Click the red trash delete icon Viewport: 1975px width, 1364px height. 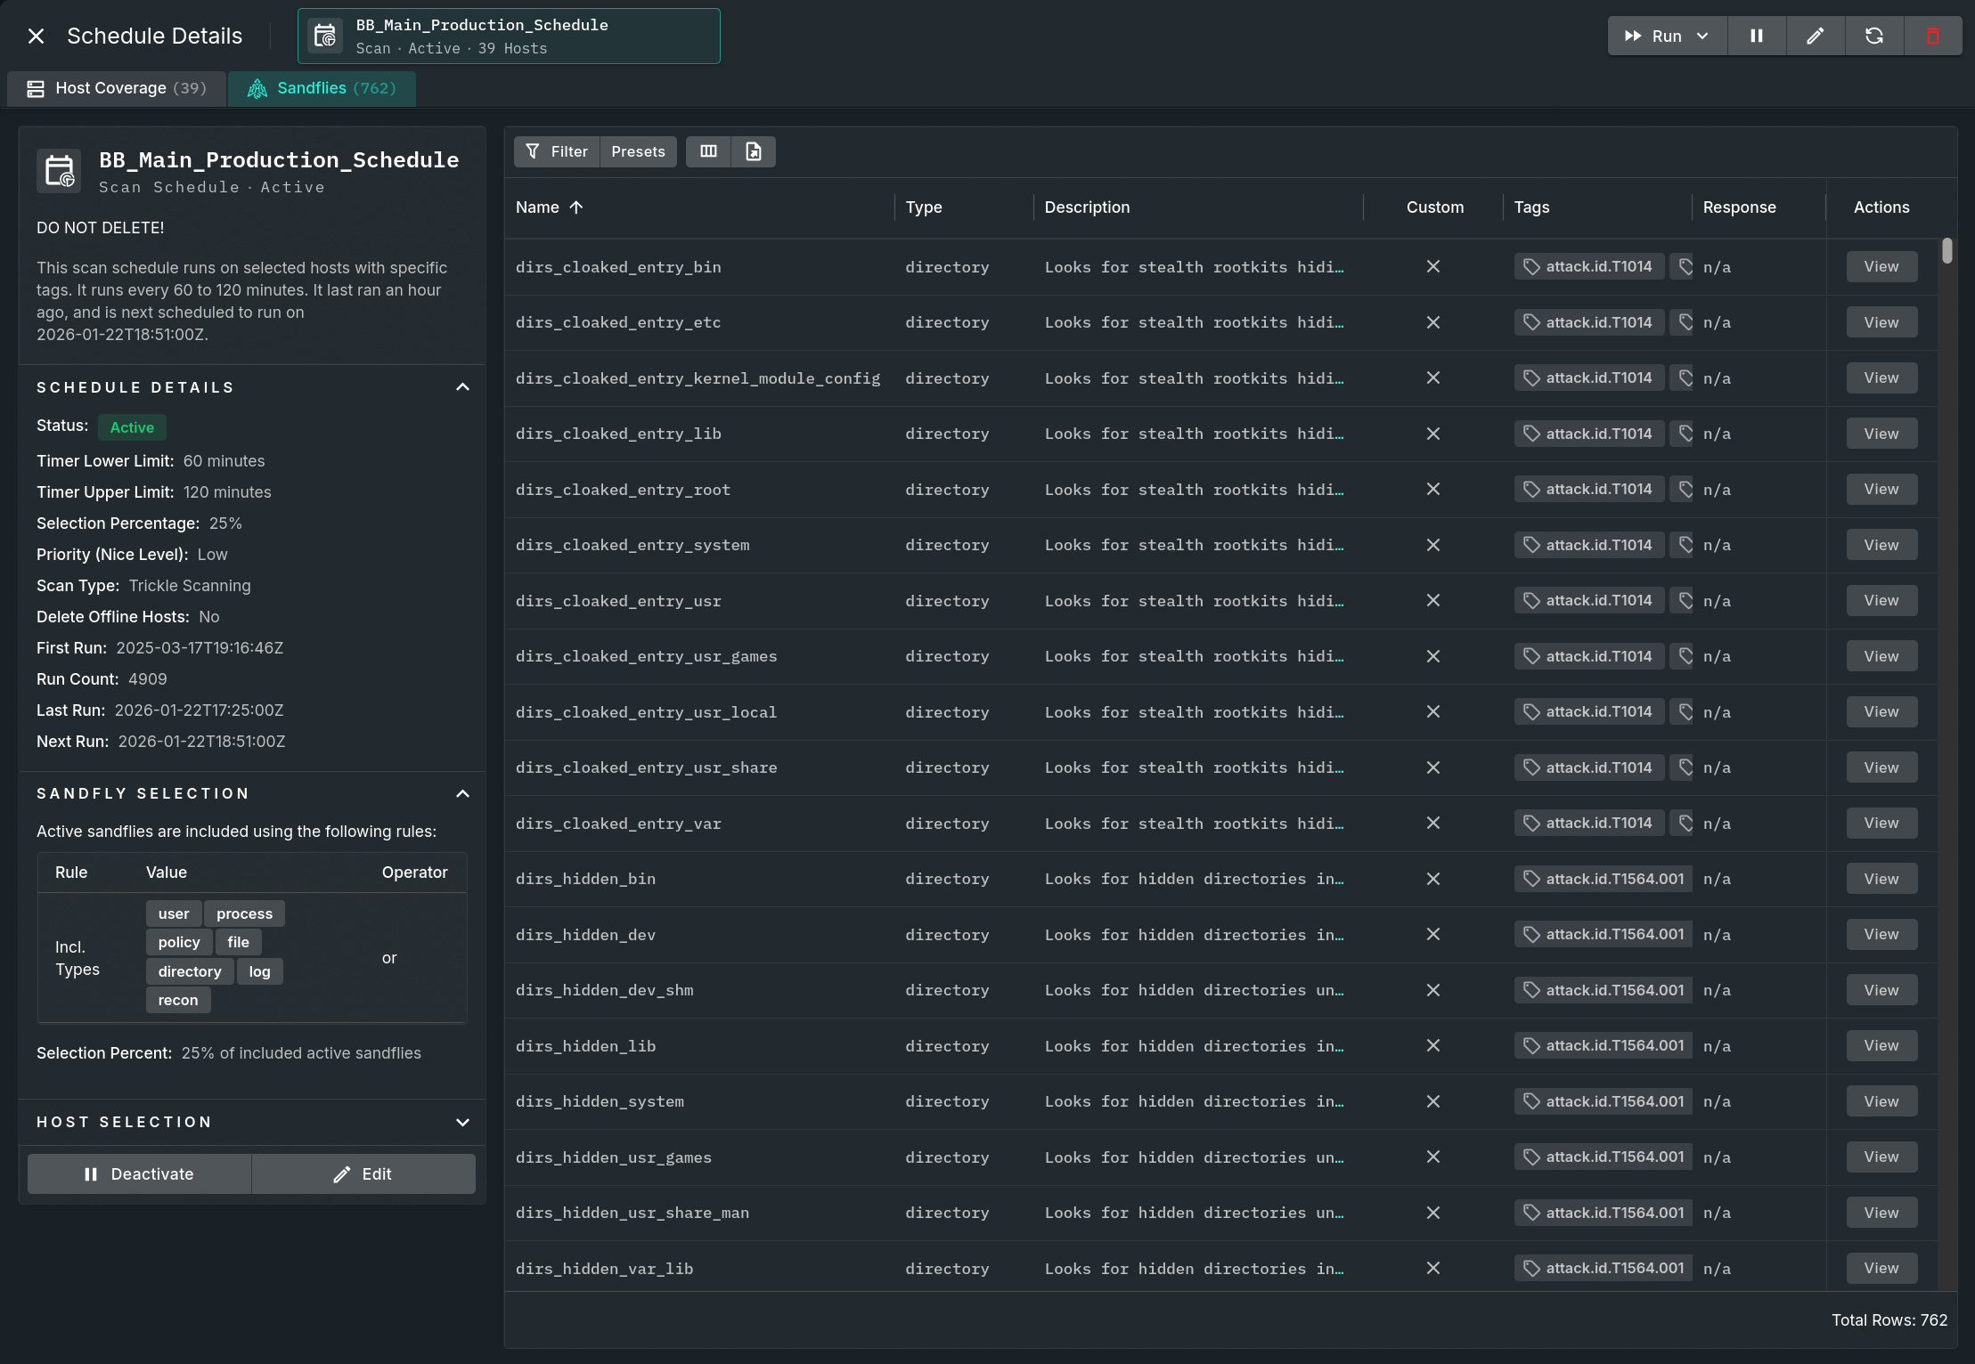pos(1932,36)
